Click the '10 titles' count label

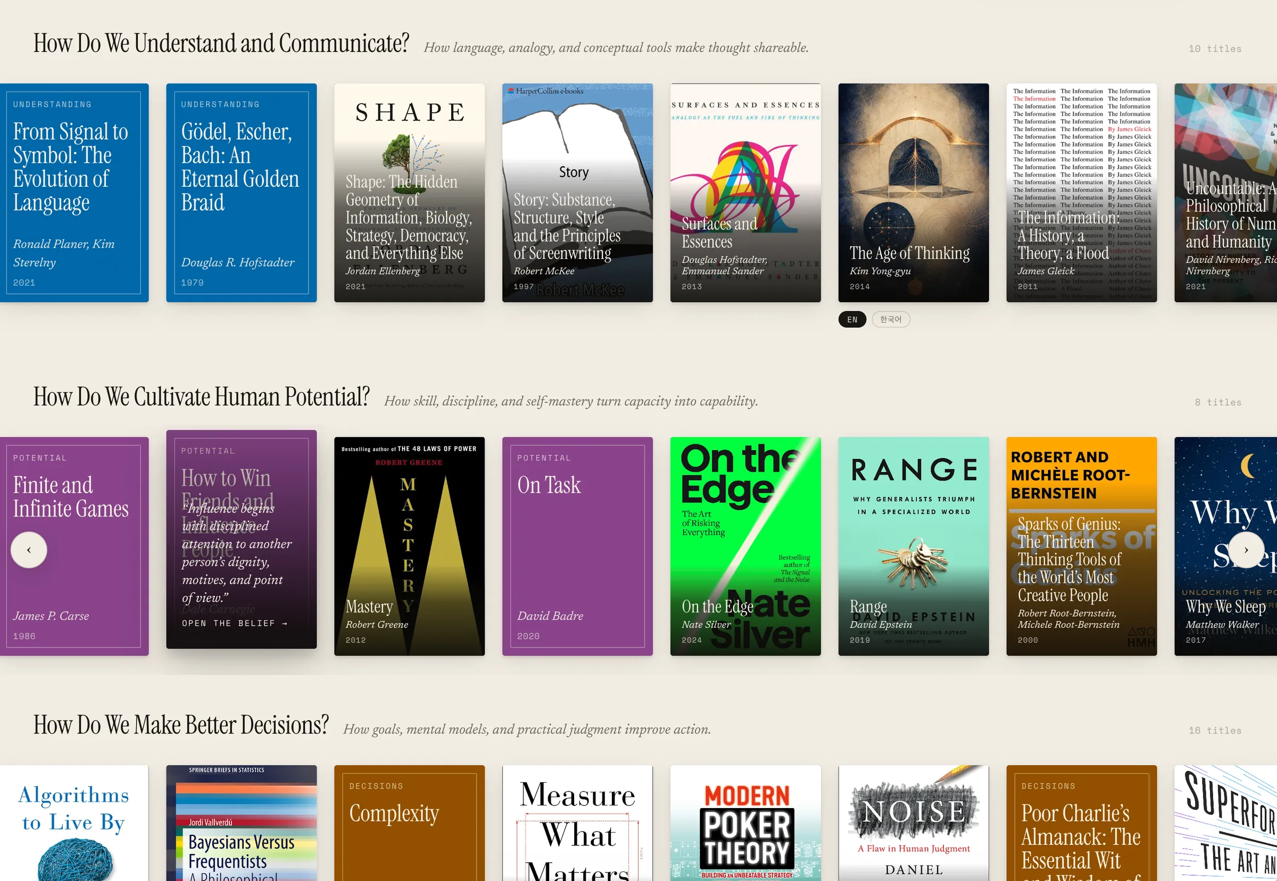[x=1215, y=48]
